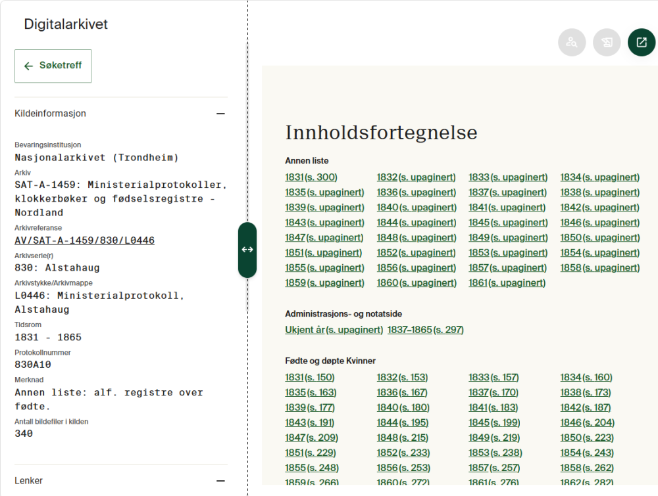Open Fødte og døpte 1841 (s. 183)

pyautogui.click(x=493, y=407)
